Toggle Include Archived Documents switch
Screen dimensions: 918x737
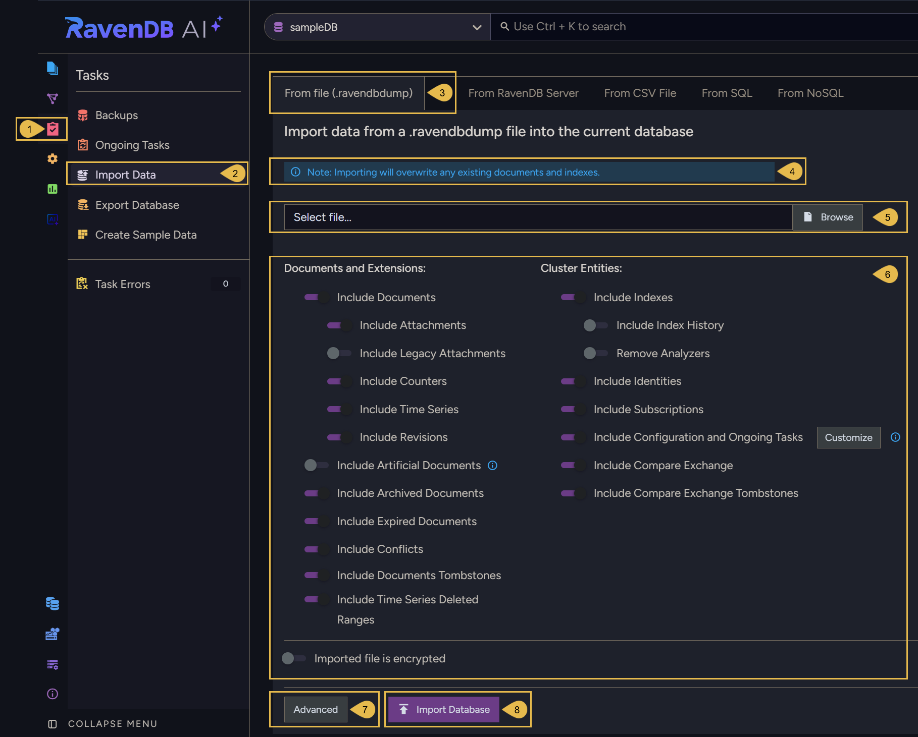[317, 493]
